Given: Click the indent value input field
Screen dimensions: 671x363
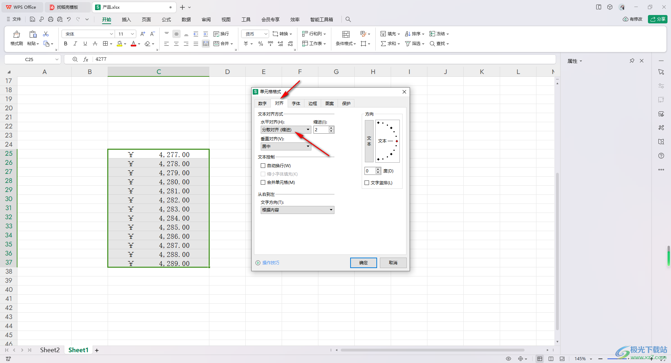Looking at the screenshot, I should tap(321, 130).
